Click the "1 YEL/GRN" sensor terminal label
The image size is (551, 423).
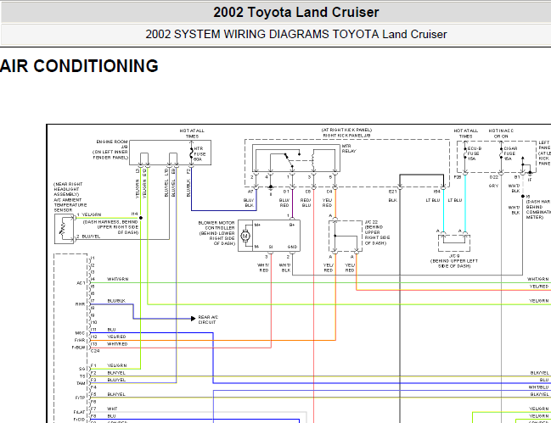[x=89, y=214]
